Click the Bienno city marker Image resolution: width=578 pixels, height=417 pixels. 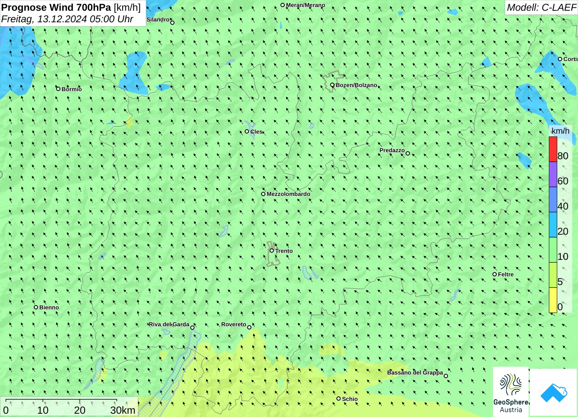pos(36,307)
